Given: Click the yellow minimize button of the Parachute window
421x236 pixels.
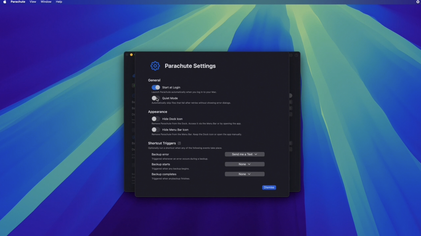Looking at the screenshot, I should [131, 55].
